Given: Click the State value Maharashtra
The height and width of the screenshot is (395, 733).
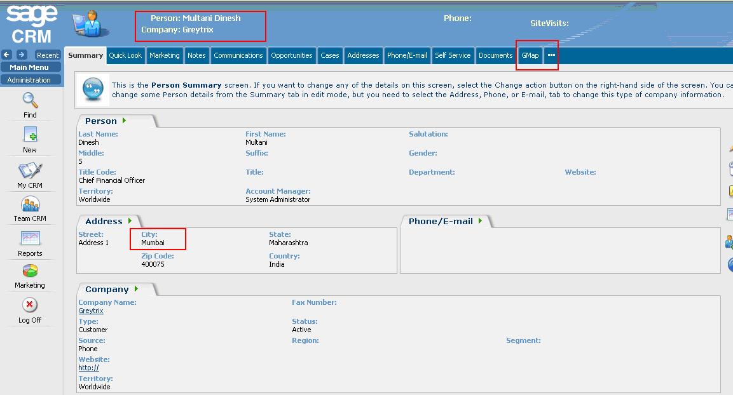Looking at the screenshot, I should pyautogui.click(x=289, y=243).
